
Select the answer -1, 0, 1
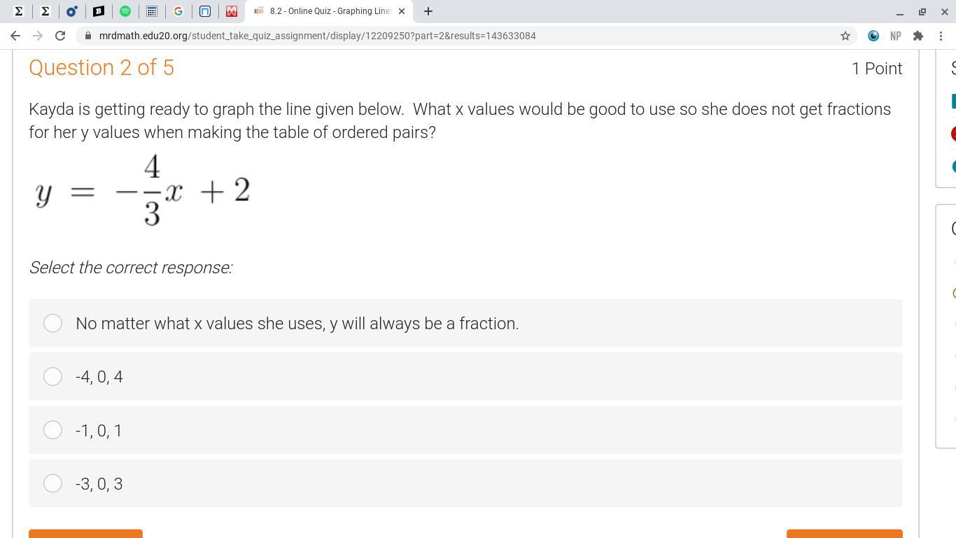click(x=52, y=430)
